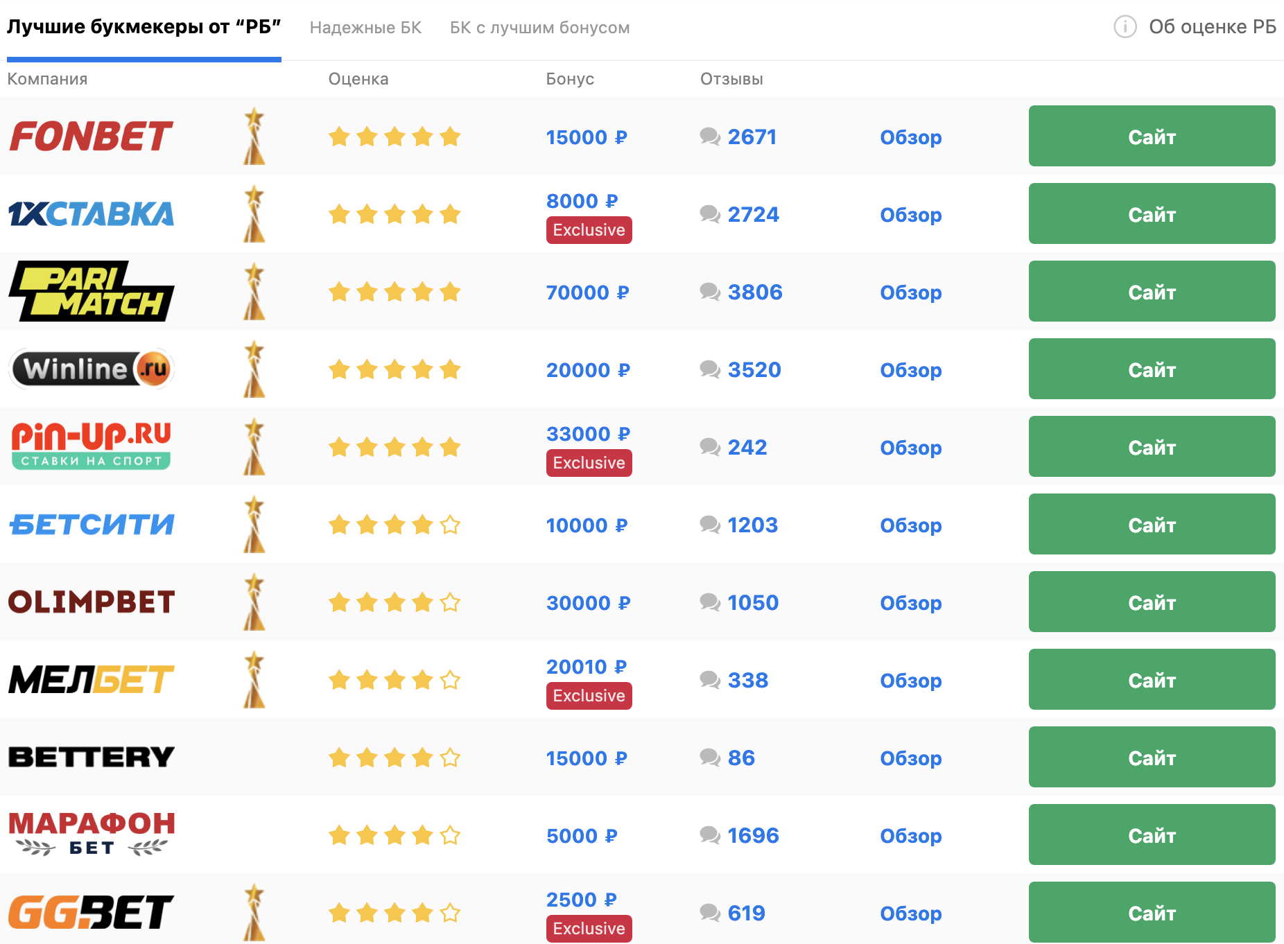The height and width of the screenshot is (944, 1284).
Task: Click the Сайт button for Бетсити
Action: pyautogui.click(x=1152, y=524)
